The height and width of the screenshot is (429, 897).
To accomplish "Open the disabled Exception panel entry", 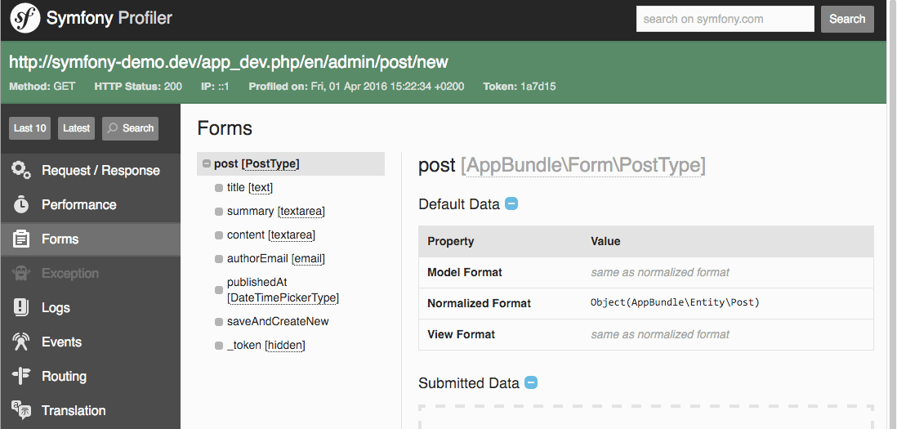I will [91, 273].
